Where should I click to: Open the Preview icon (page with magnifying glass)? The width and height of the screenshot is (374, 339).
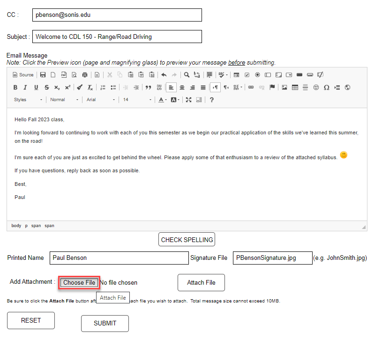pos(74,75)
